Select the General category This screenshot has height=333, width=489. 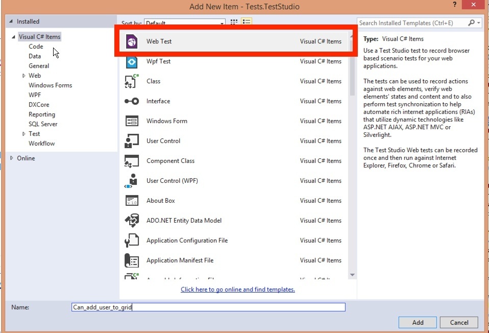[39, 66]
